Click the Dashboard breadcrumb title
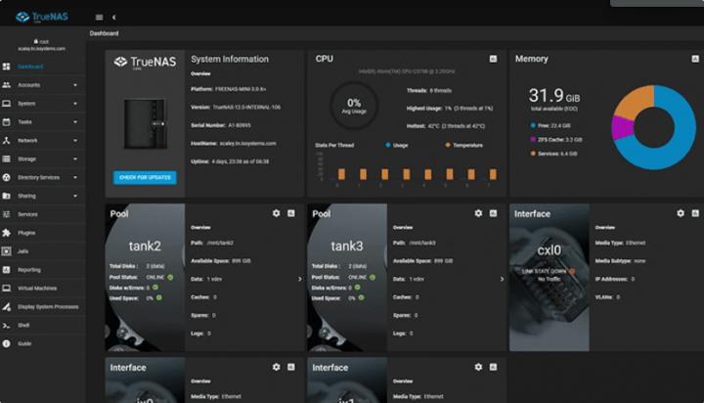 tap(104, 33)
